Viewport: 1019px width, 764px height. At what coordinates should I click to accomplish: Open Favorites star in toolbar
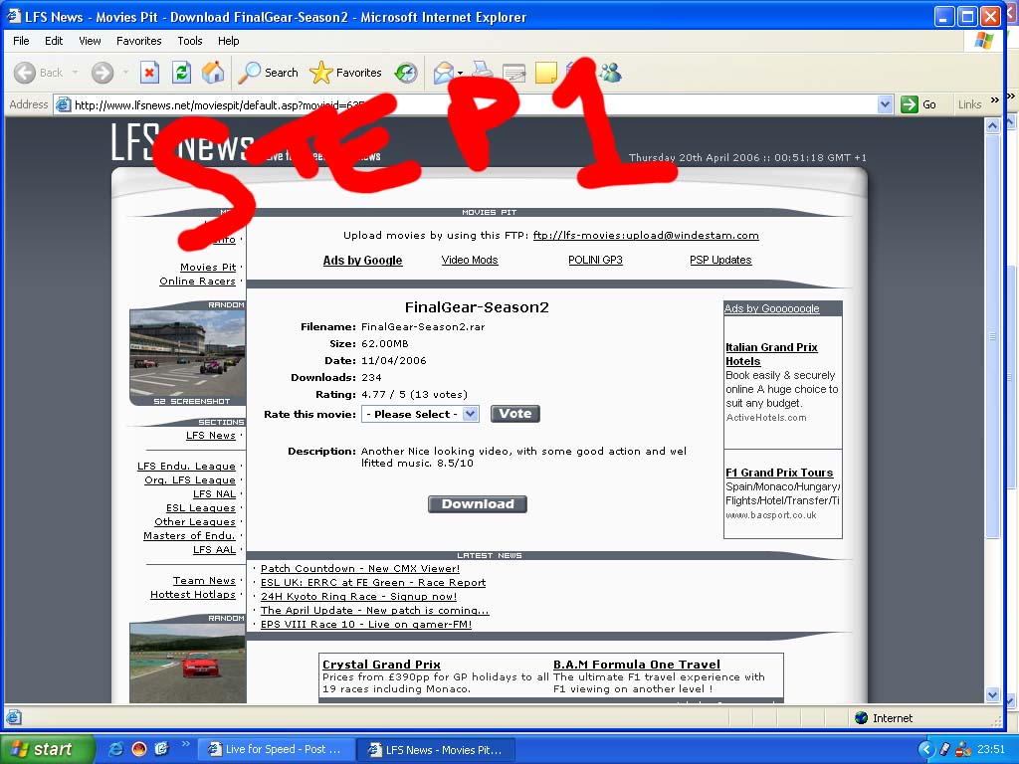coord(345,73)
